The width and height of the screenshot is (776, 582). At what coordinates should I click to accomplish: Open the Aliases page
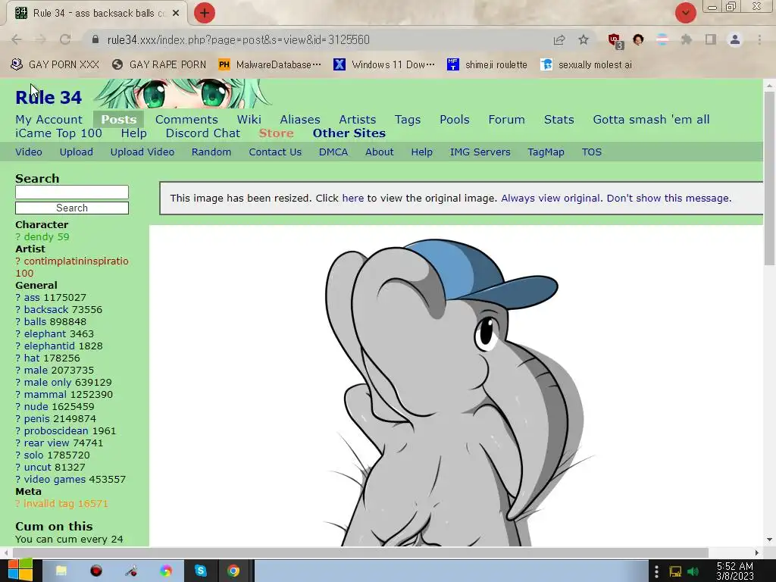(300, 119)
